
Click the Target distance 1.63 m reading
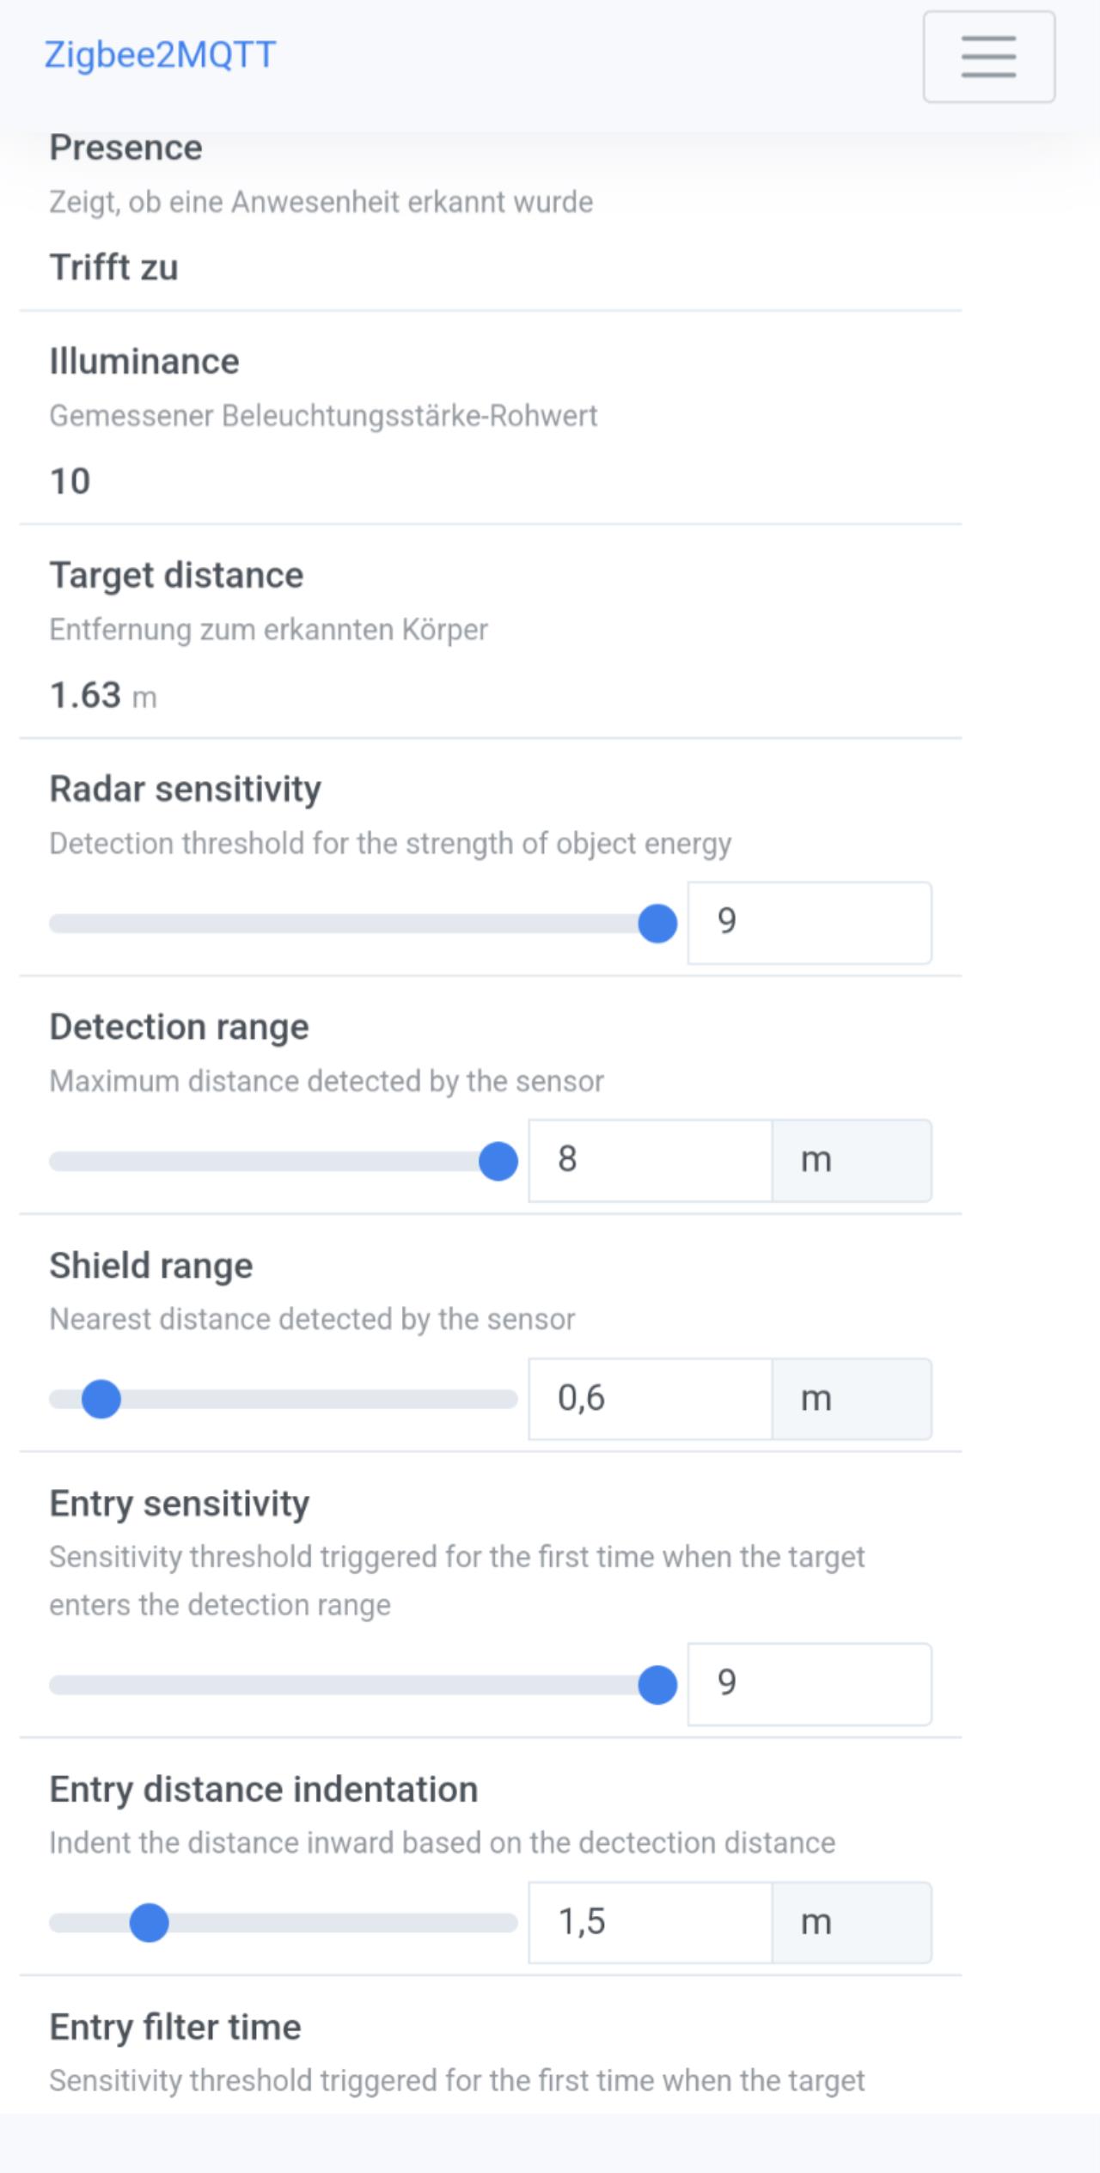pos(103,695)
